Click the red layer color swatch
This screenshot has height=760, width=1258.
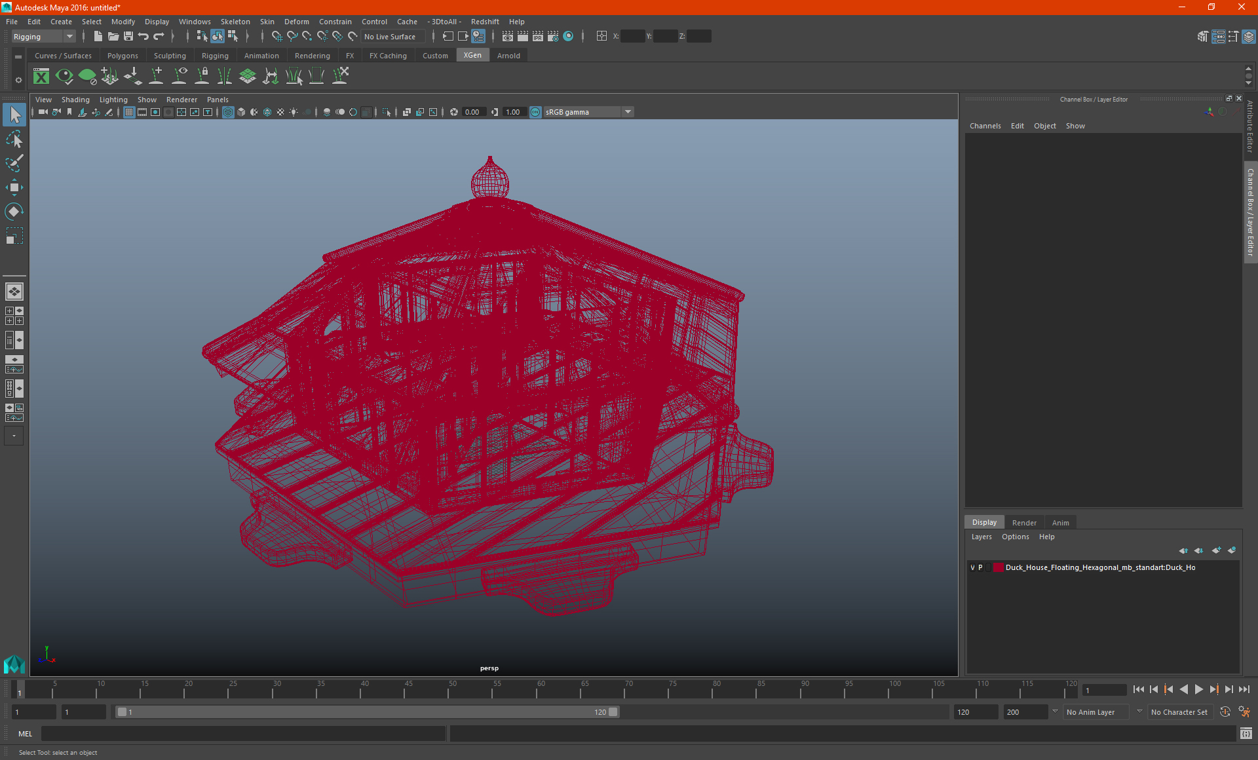pyautogui.click(x=998, y=567)
